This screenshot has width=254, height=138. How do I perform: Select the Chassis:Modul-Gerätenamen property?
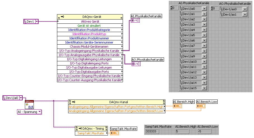click(x=90, y=47)
